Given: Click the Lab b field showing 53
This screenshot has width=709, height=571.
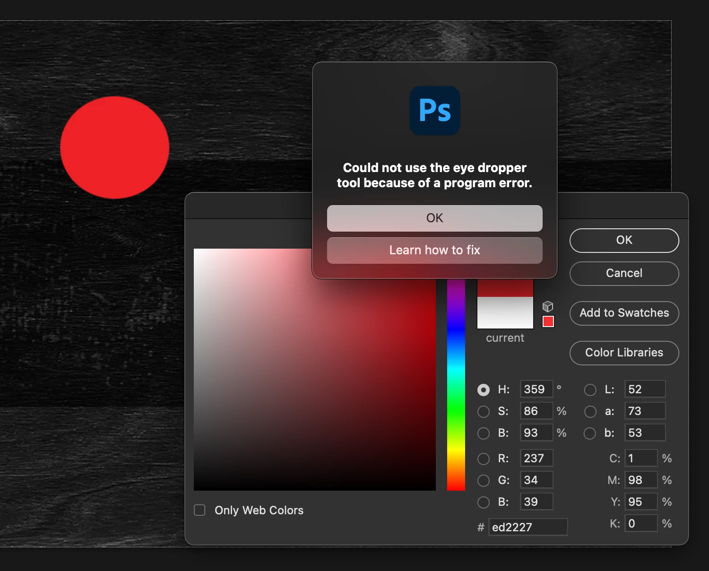Looking at the screenshot, I should coord(645,433).
